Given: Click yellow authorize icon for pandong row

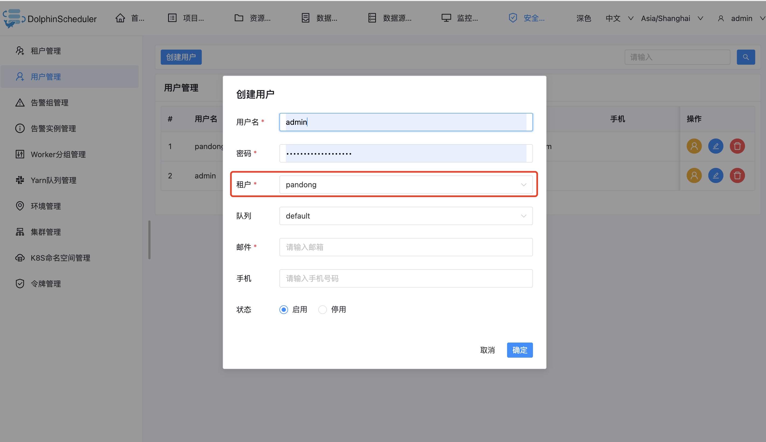Looking at the screenshot, I should (694, 146).
